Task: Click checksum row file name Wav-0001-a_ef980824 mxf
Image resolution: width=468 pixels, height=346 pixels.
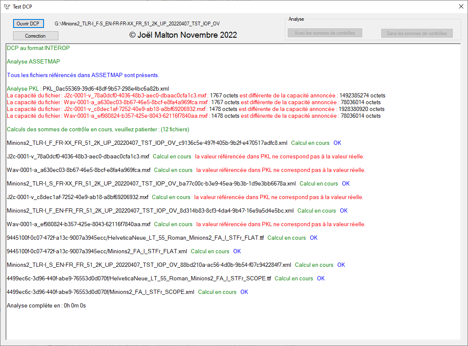Action: (79, 224)
